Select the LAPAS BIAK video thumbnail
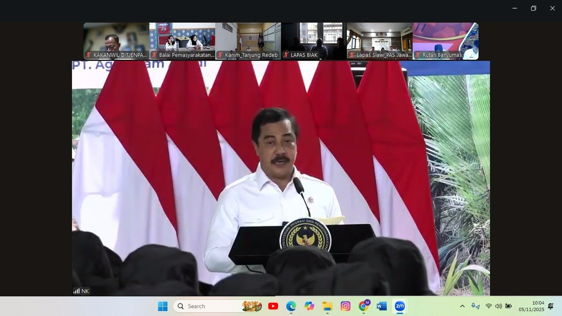 314,41
